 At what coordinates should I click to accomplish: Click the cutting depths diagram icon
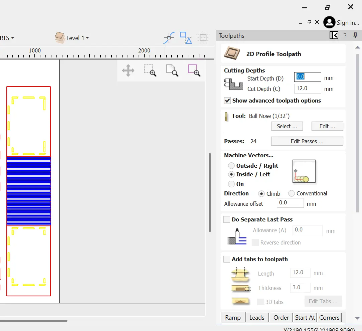click(x=233, y=84)
